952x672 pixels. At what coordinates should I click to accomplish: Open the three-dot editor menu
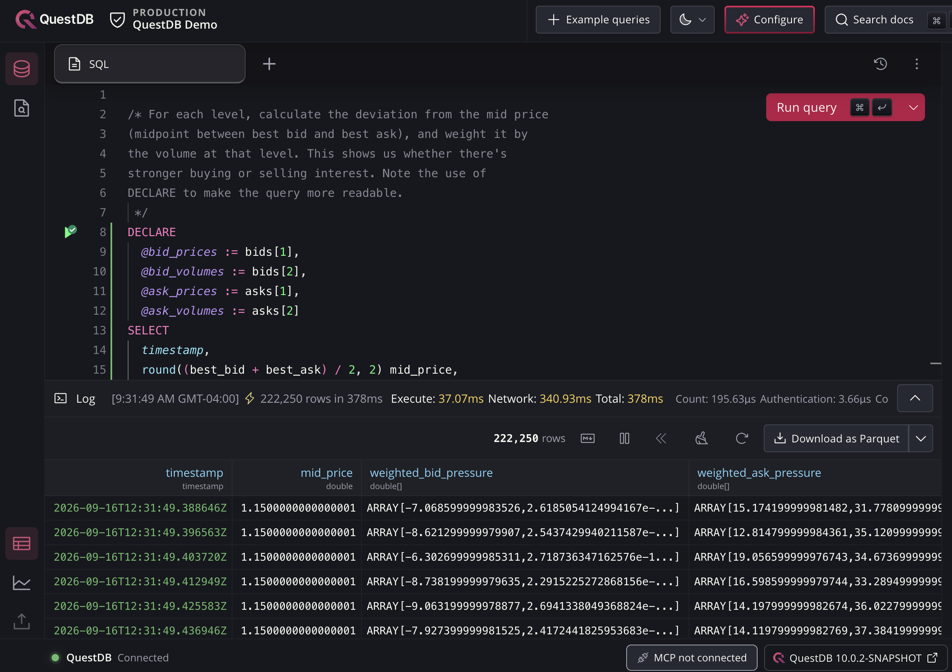(917, 64)
